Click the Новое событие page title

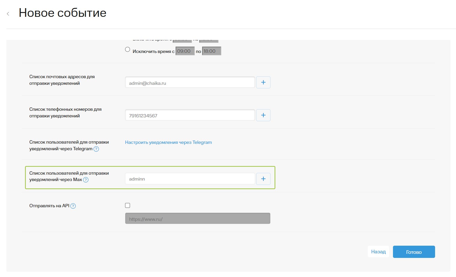[x=63, y=13]
